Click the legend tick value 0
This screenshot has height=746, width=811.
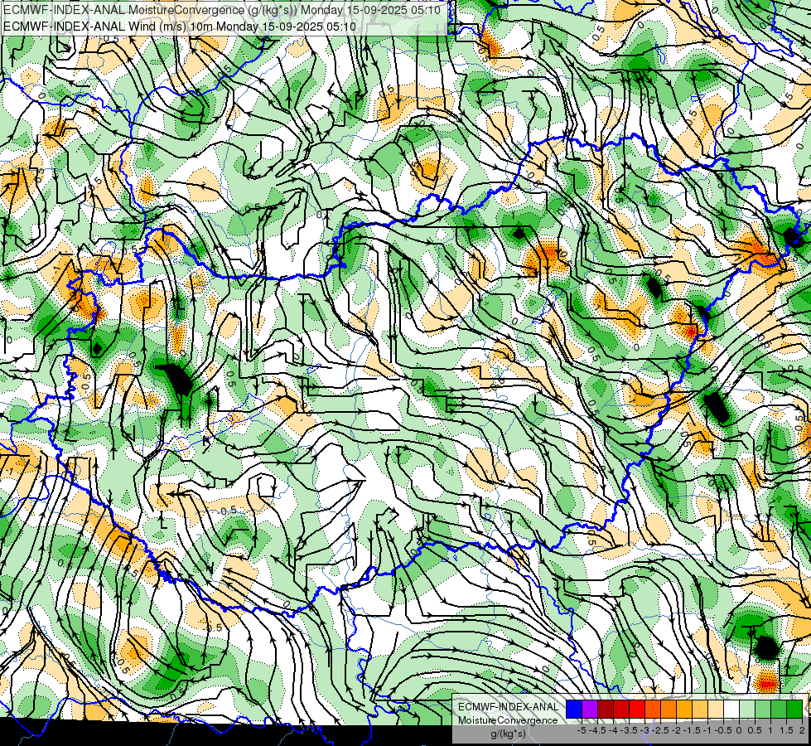point(739,730)
